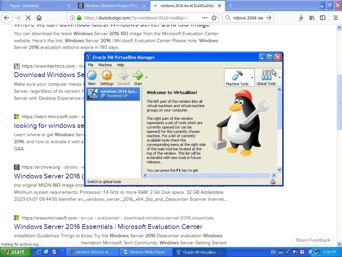
Task: Click left arrow of VirtualBox horizontal scrollbar
Action: 145,175
